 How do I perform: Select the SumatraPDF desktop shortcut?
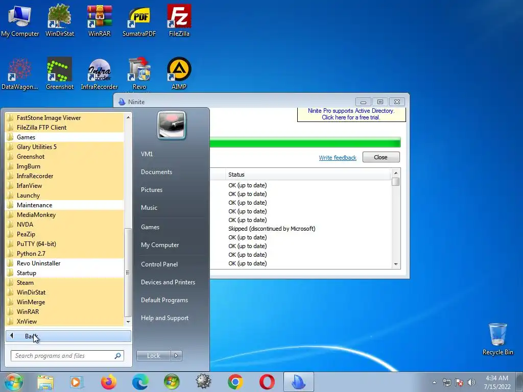(139, 20)
